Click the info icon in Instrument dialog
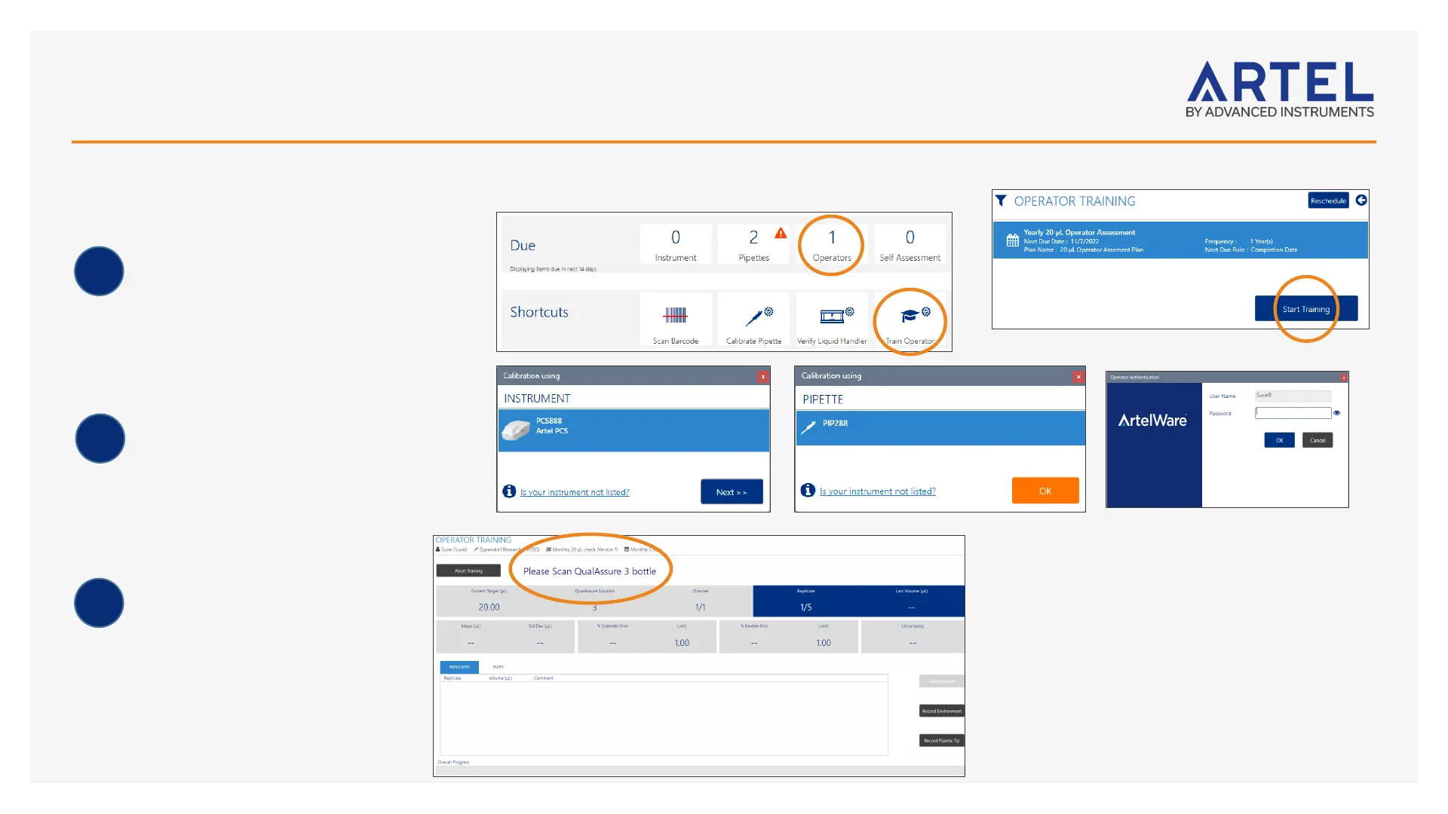The height and width of the screenshot is (814, 1448). (x=509, y=491)
